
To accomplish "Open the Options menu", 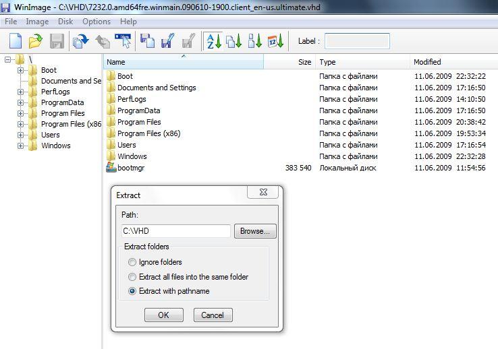I will tap(96, 22).
